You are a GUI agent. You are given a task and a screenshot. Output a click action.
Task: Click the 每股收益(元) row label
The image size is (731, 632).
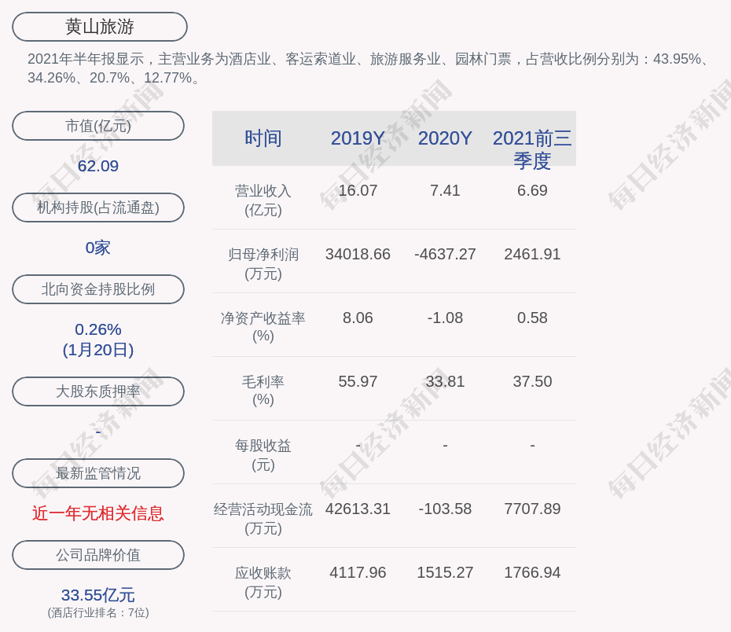[263, 455]
